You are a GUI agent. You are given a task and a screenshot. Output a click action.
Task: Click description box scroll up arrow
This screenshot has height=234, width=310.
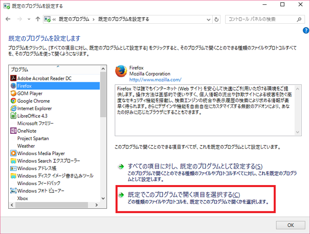297,89
